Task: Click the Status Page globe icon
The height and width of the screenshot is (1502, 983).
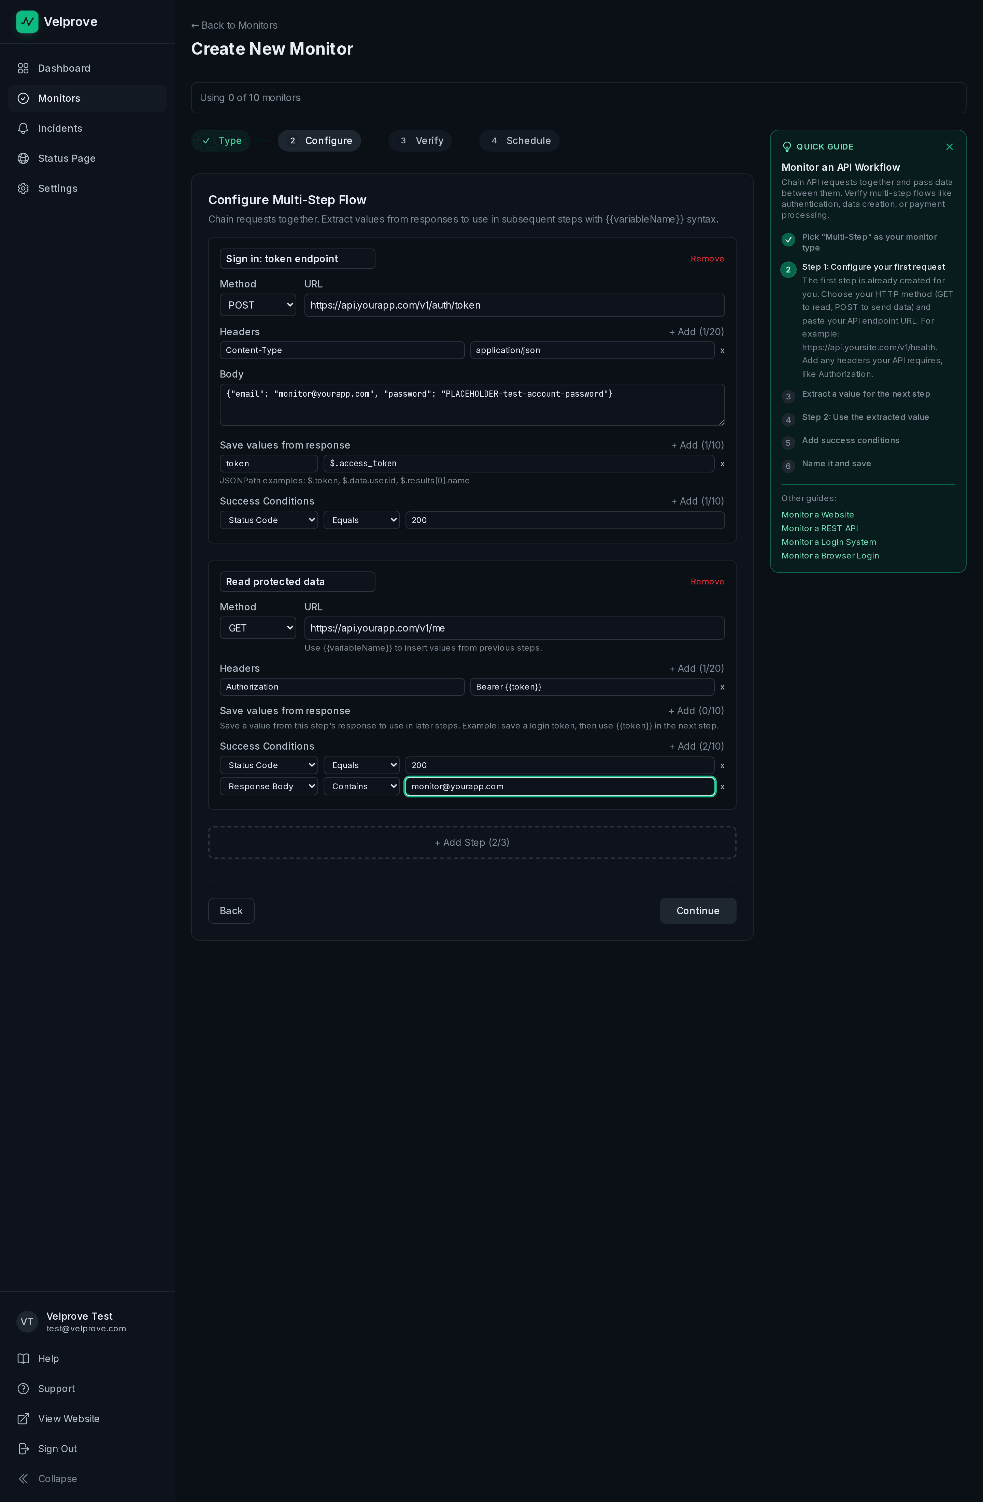Action: coord(23,158)
